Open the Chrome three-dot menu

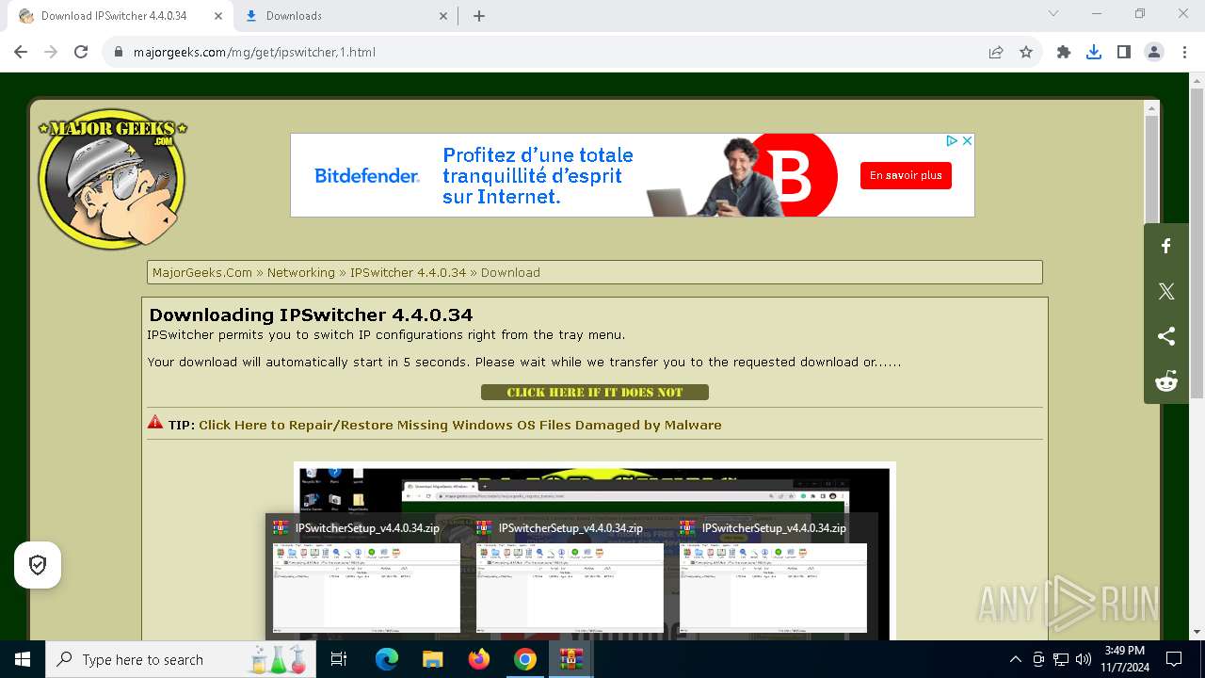tap(1183, 52)
